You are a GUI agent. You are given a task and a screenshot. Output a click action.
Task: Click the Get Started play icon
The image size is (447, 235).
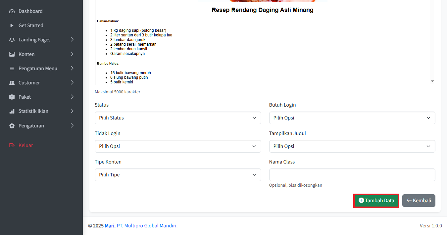[x=12, y=25]
